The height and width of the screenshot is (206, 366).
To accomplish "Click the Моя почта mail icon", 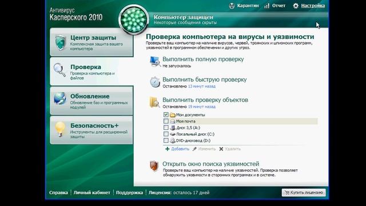I will (173, 121).
